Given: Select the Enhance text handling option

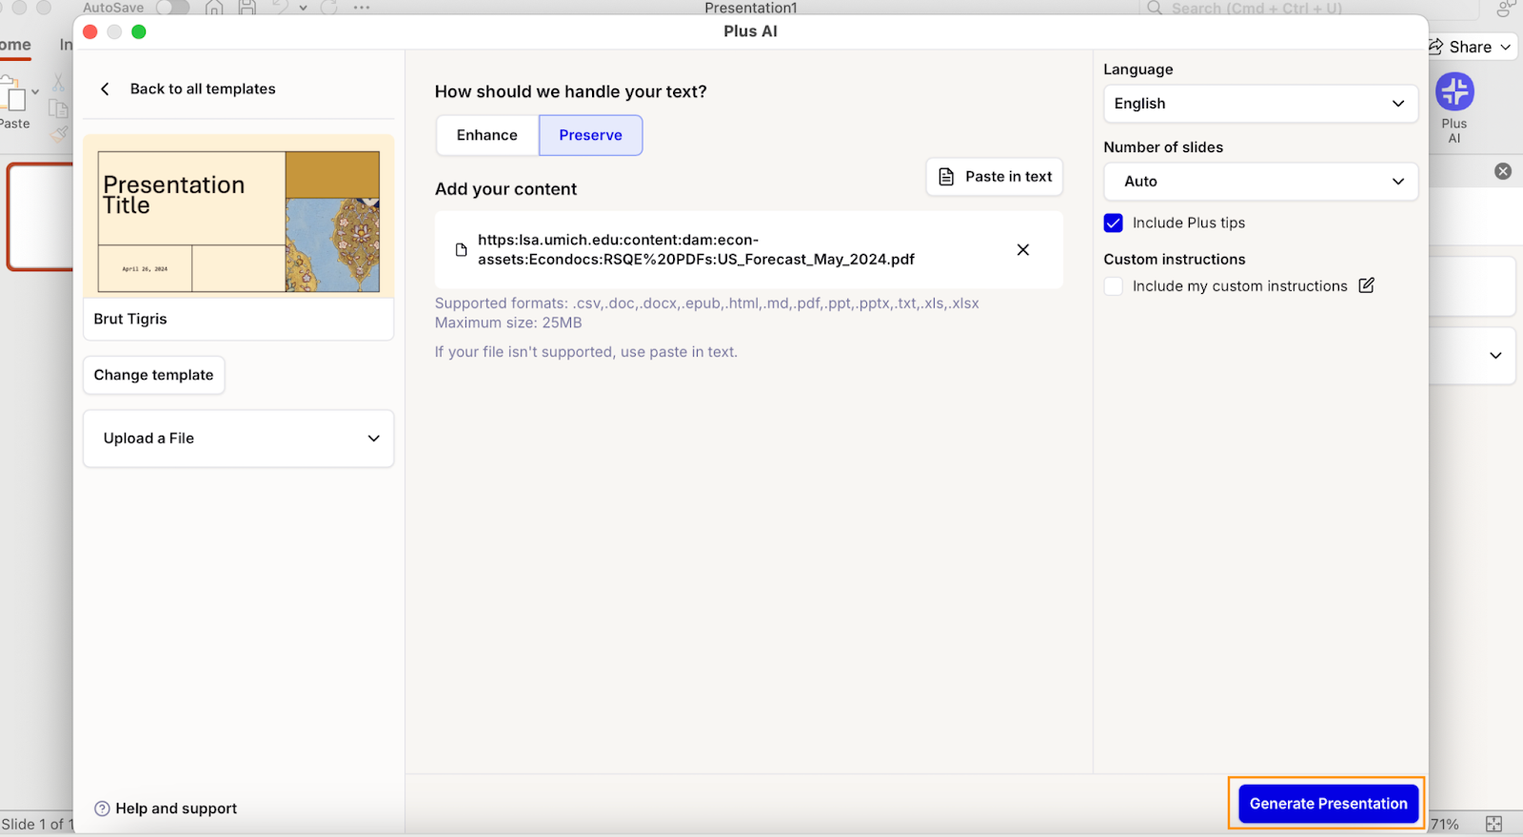Looking at the screenshot, I should pyautogui.click(x=487, y=135).
